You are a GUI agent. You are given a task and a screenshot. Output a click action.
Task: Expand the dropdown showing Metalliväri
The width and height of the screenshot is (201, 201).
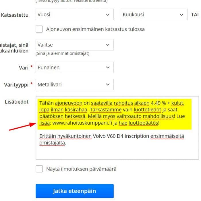point(74,84)
